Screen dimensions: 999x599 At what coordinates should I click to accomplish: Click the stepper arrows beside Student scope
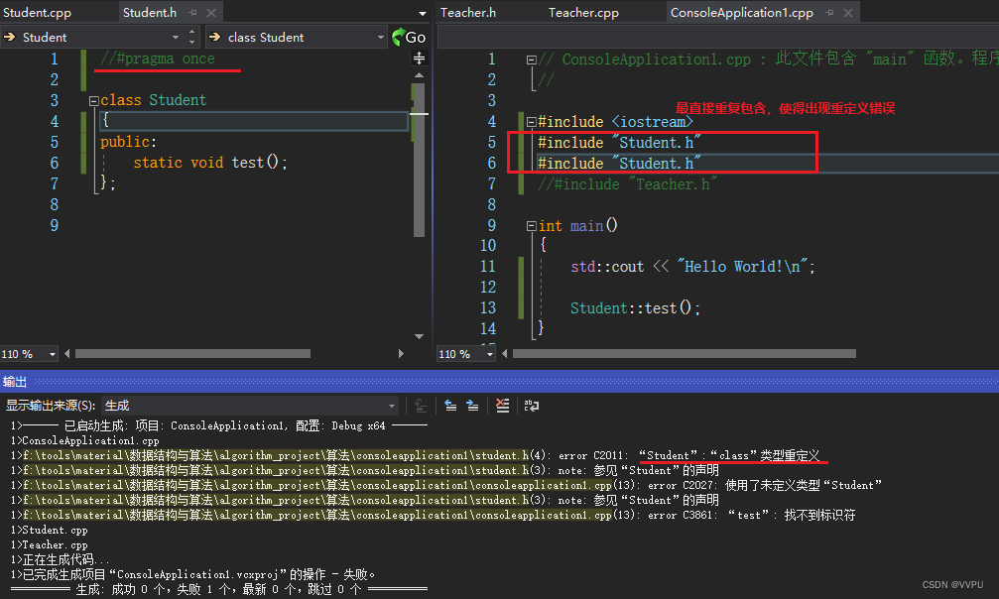192,37
